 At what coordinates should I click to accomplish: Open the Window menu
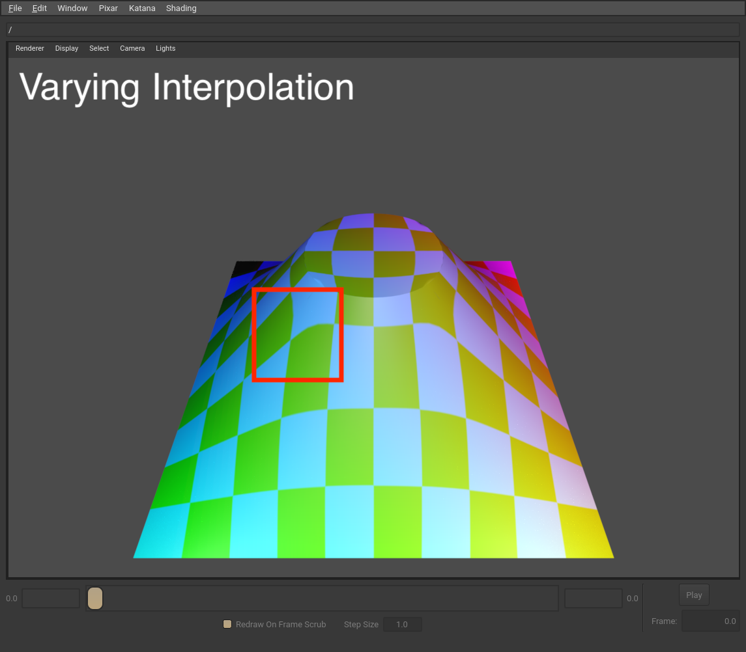point(72,8)
